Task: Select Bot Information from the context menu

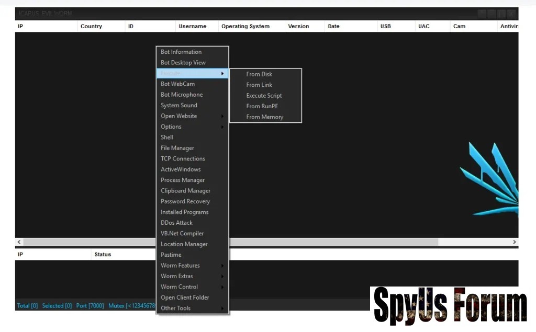Action: pos(181,52)
